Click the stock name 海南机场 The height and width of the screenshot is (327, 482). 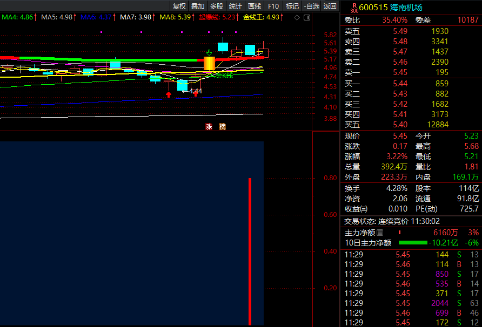[x=407, y=8]
